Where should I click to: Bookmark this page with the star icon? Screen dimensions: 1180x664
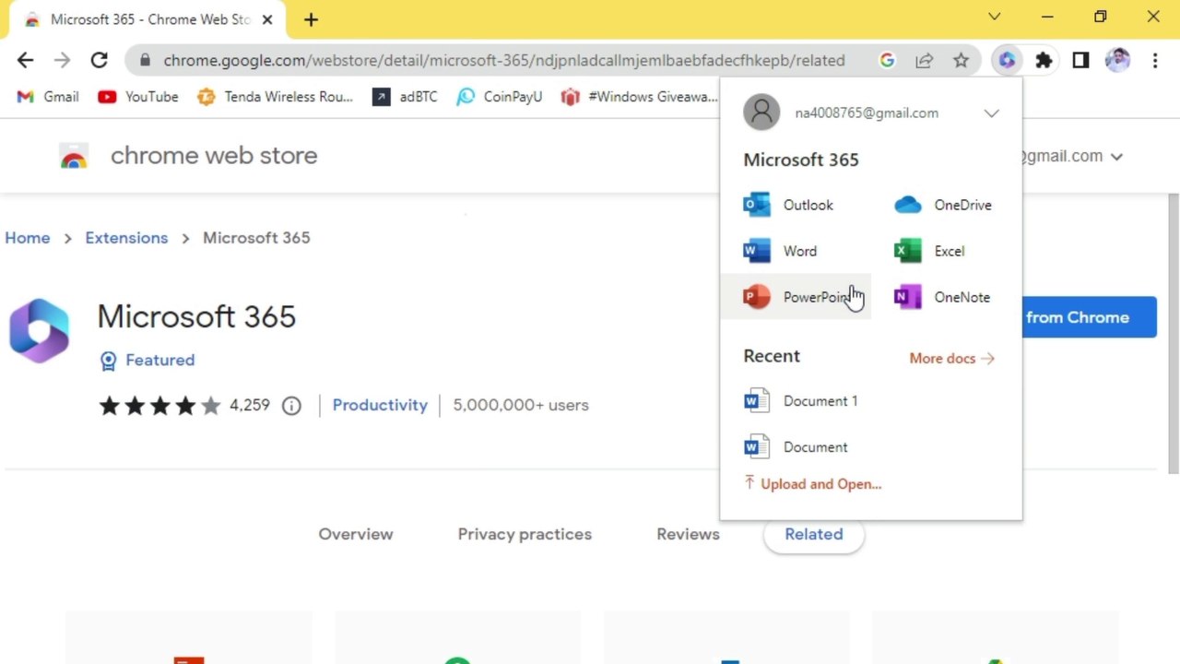[961, 60]
